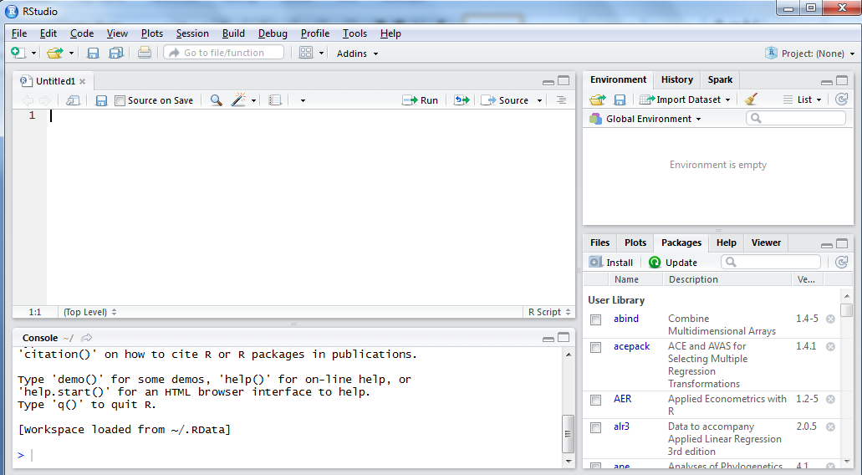This screenshot has width=862, height=475.
Task: Click the console working directory arrow icon
Action: [86, 338]
